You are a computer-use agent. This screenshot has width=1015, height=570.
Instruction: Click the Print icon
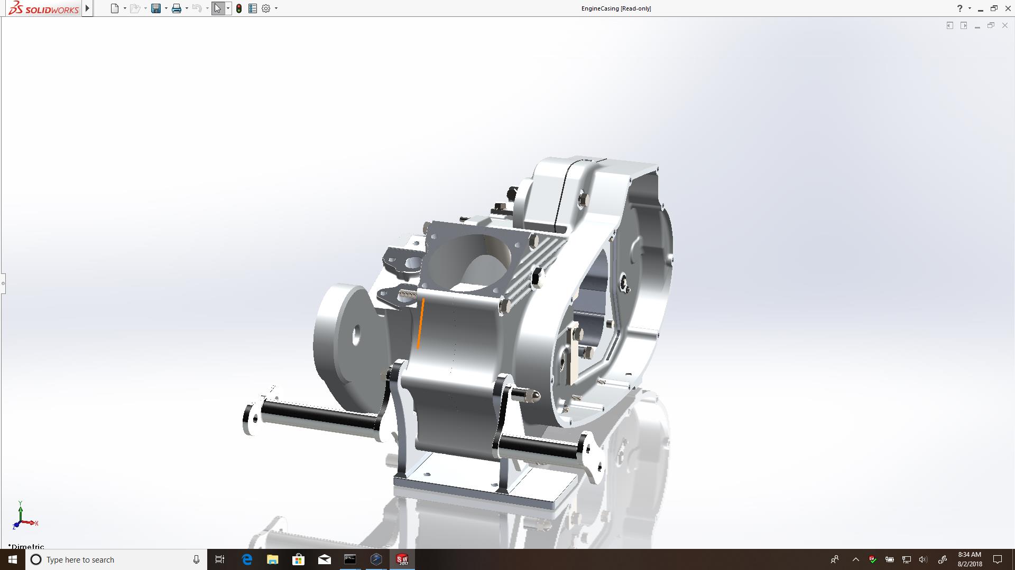click(177, 8)
